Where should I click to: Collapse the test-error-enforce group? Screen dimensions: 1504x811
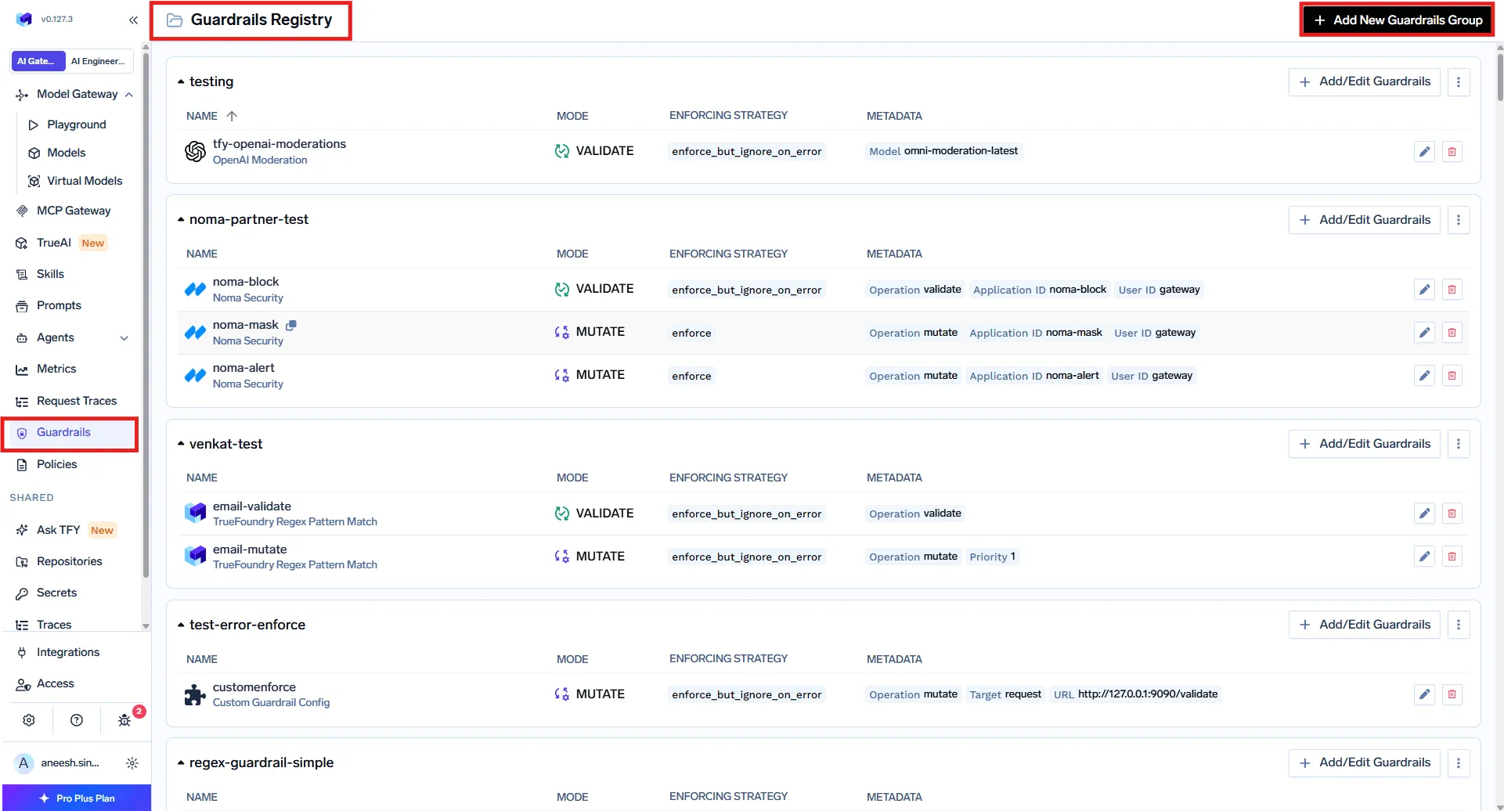(181, 625)
